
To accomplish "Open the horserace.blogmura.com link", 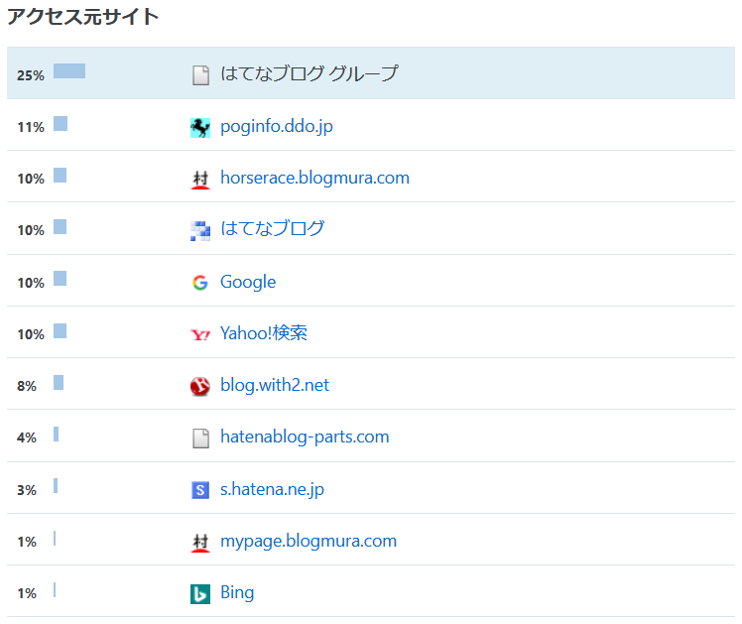I will coord(314,178).
